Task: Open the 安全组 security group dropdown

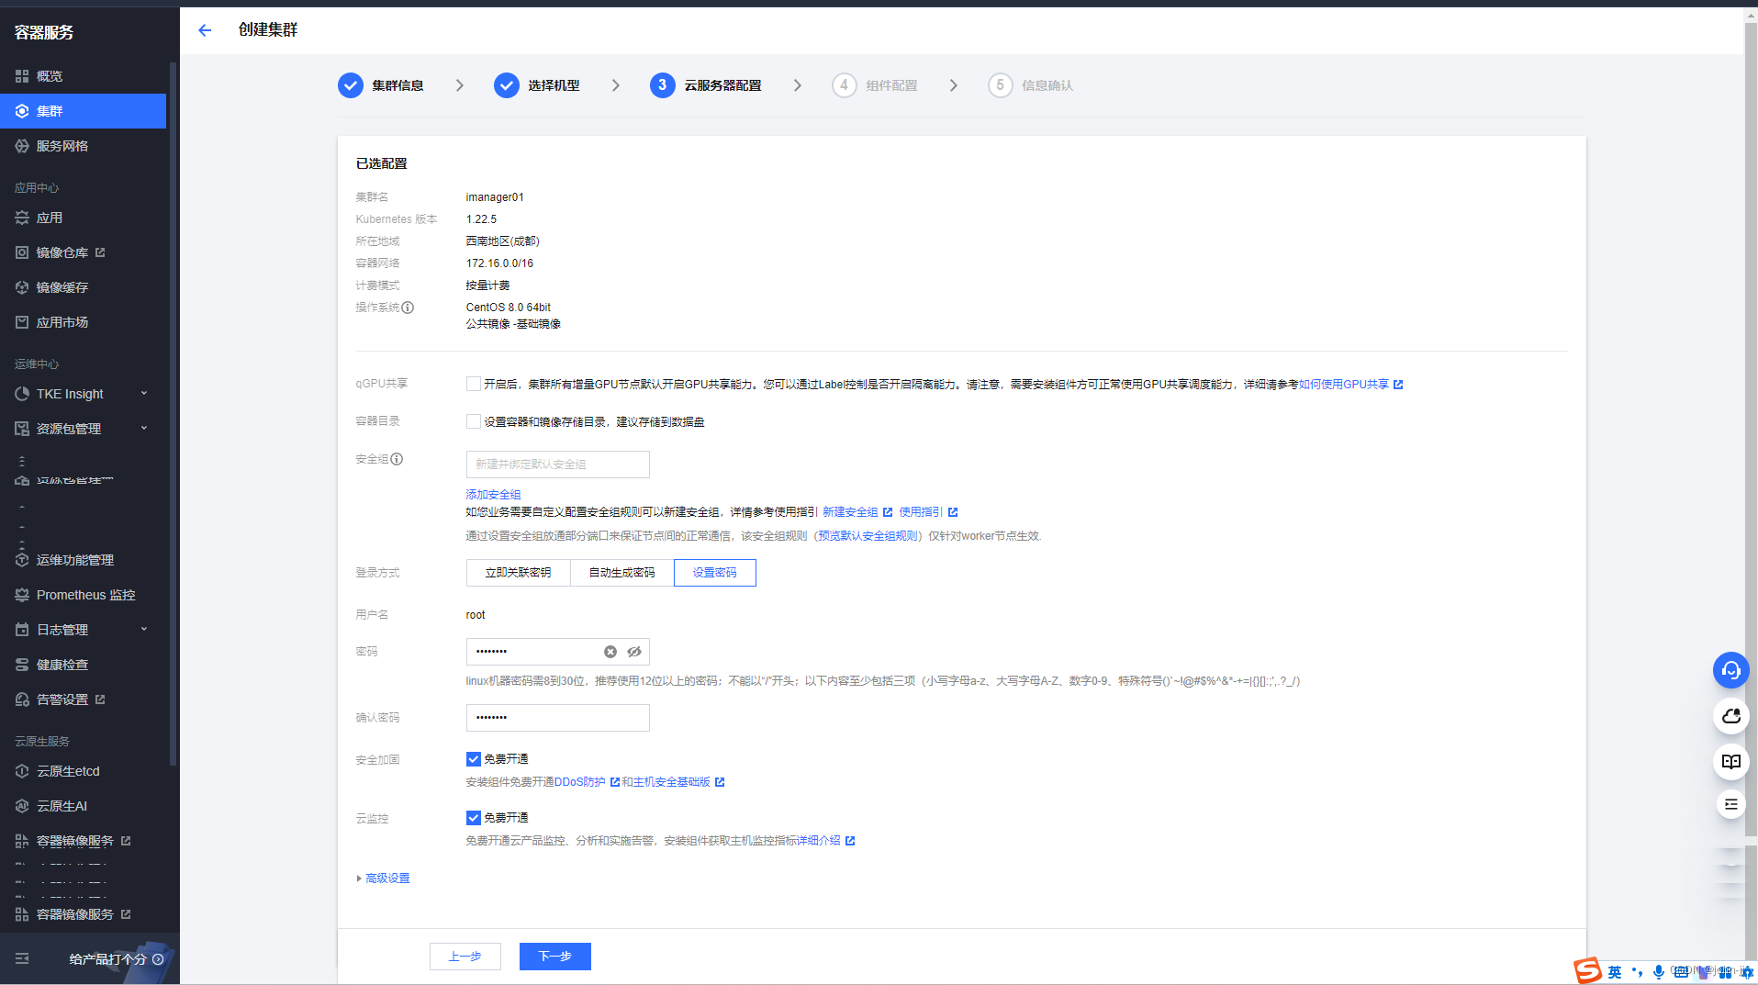Action: [x=557, y=465]
